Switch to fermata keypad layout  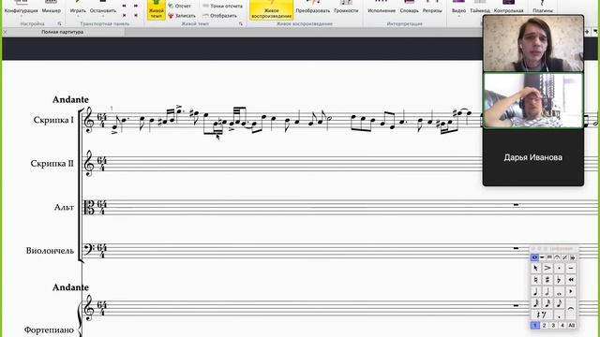(557, 257)
